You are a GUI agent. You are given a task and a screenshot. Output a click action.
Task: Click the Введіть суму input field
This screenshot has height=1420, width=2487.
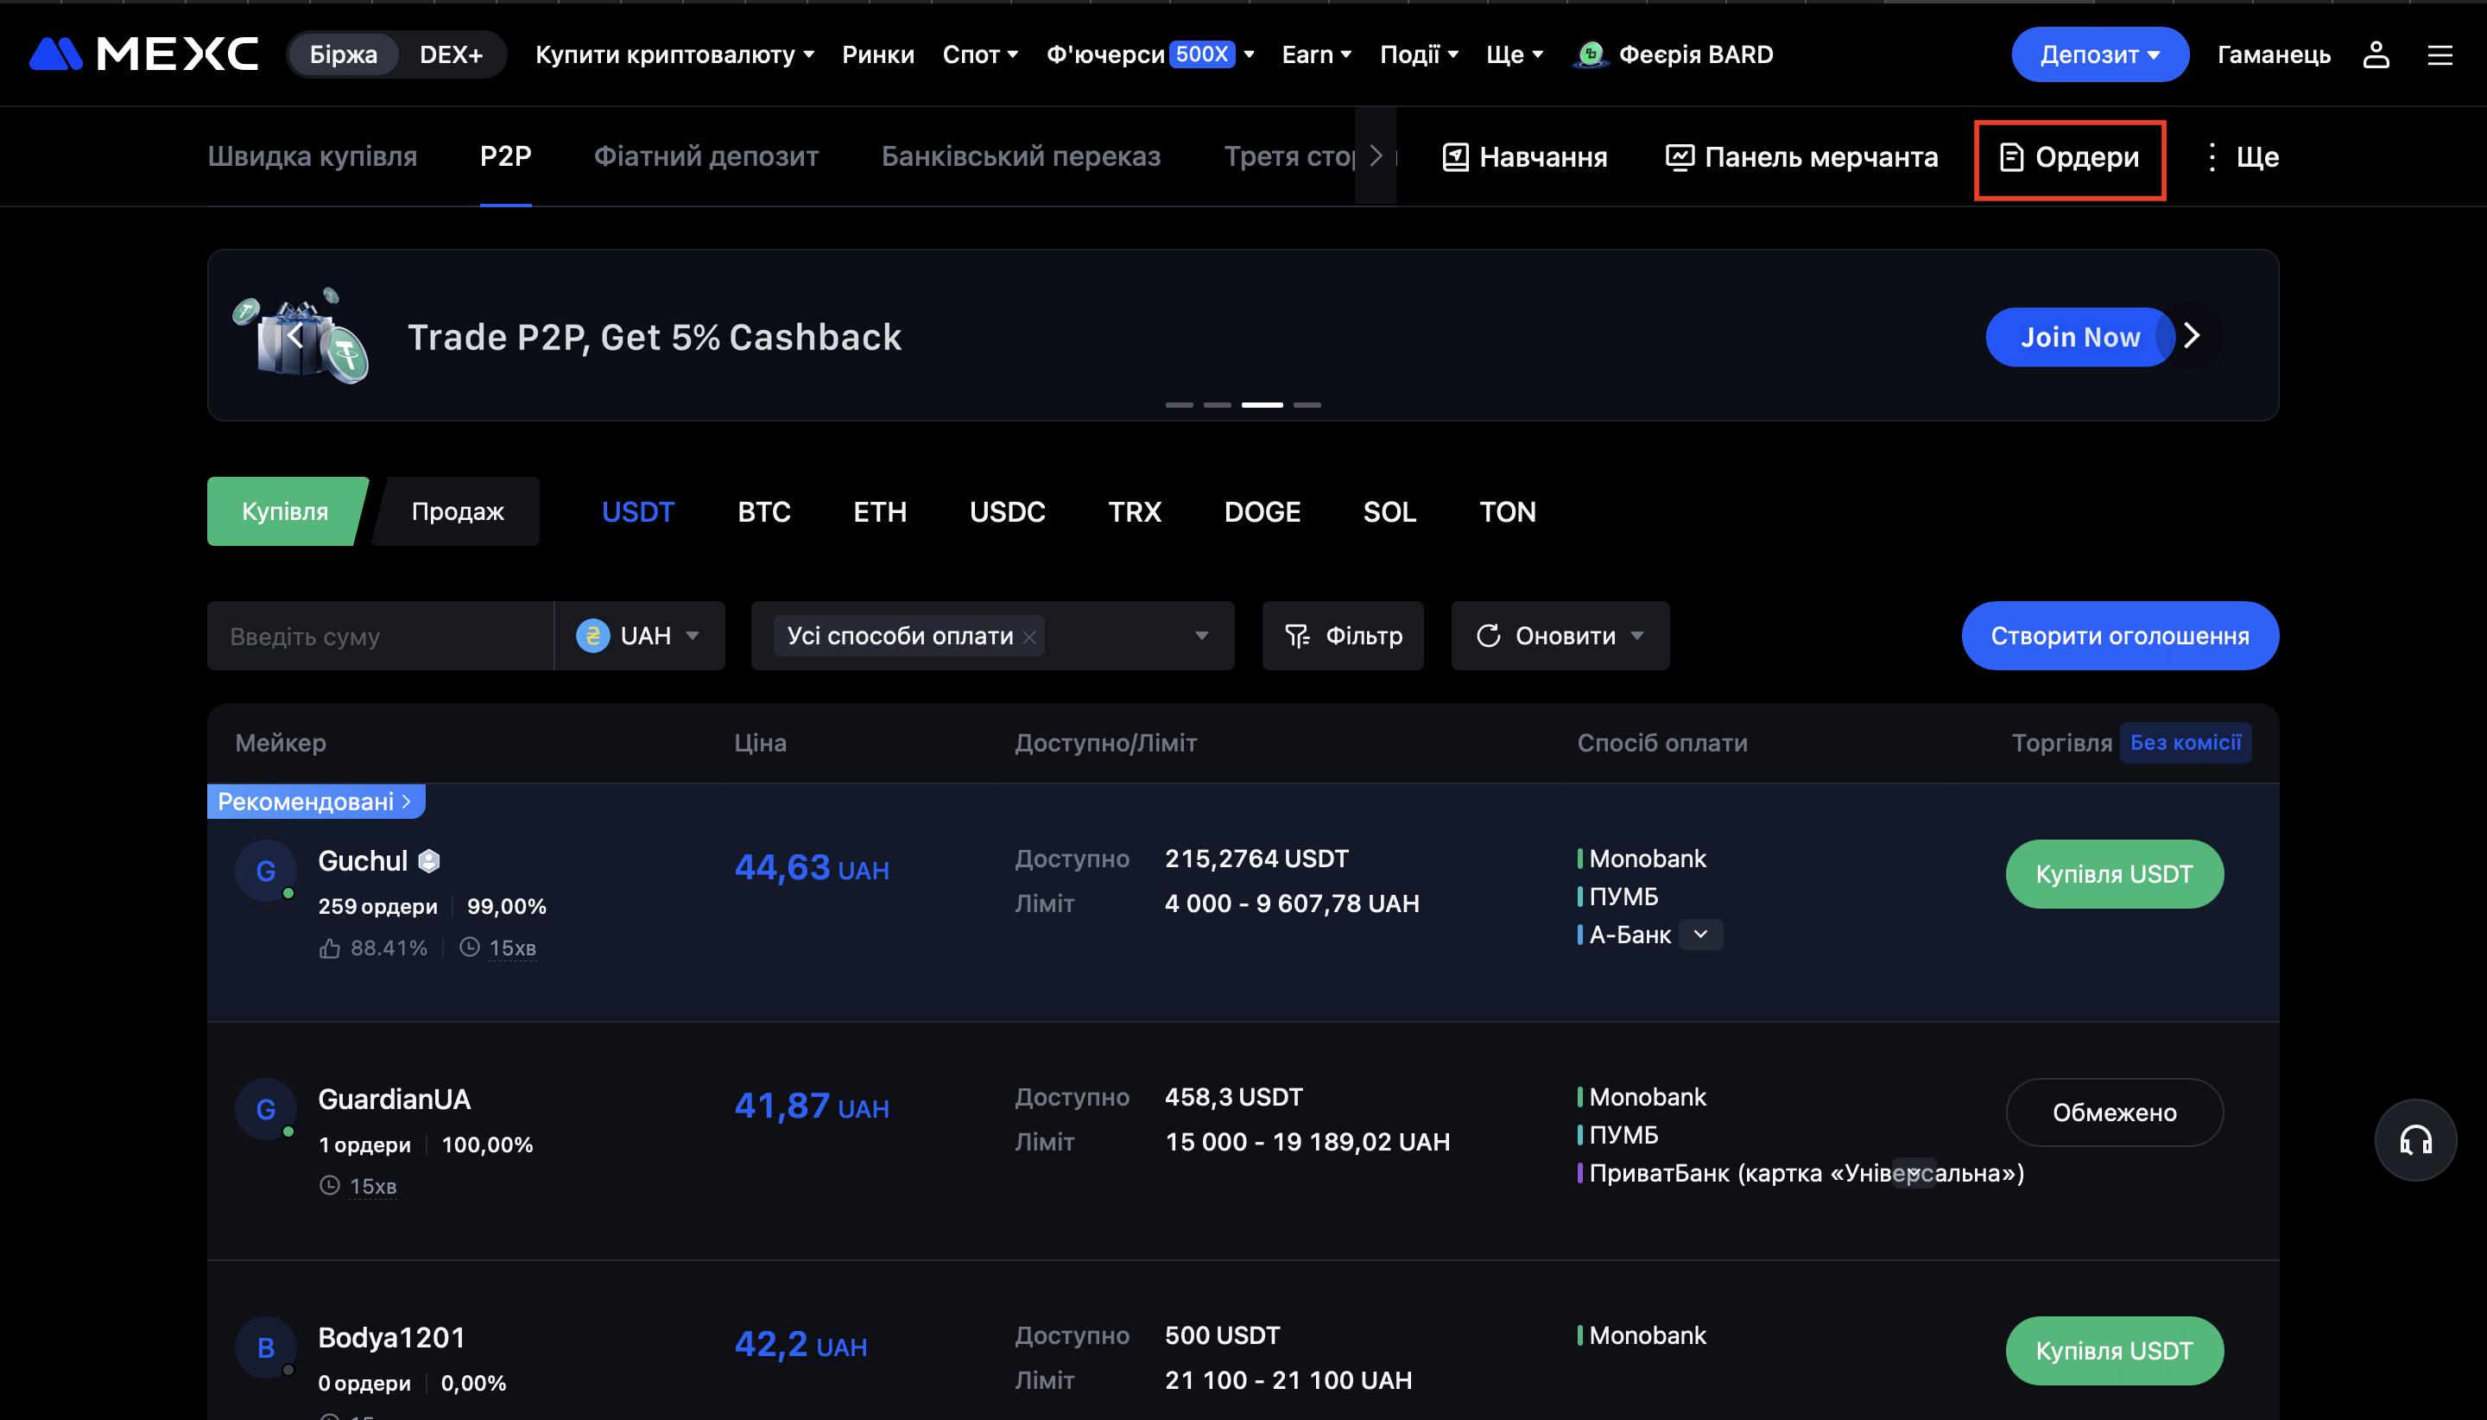point(380,636)
